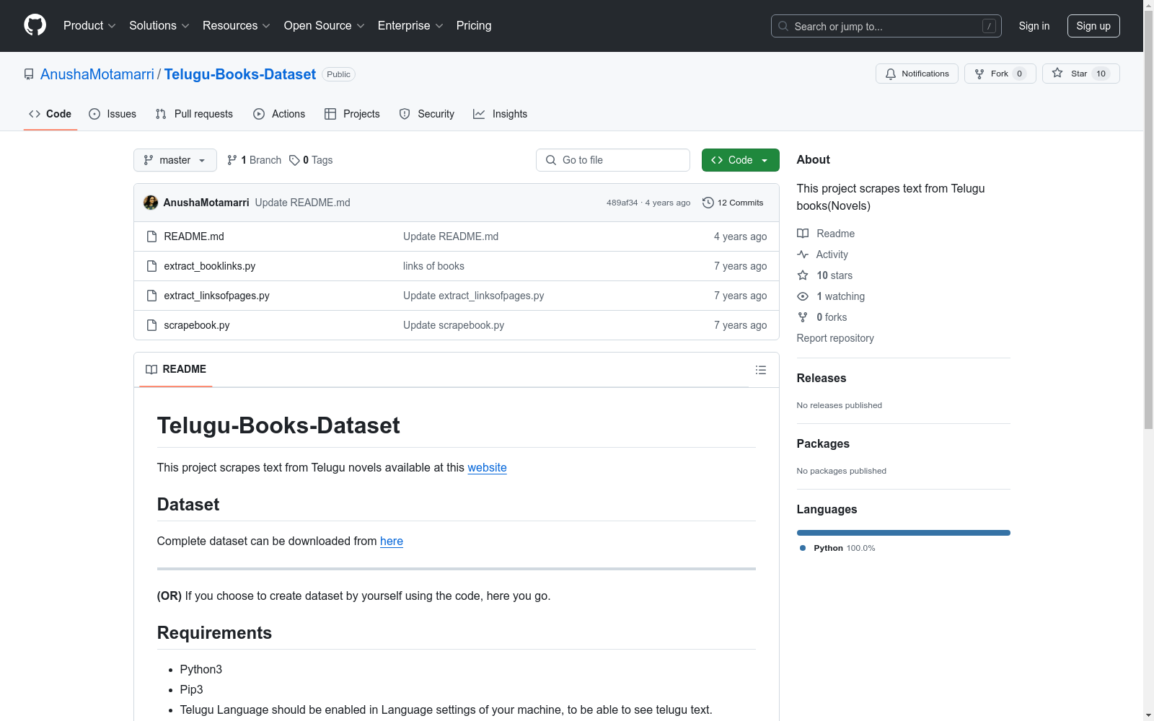Expand the Open Source menu
The width and height of the screenshot is (1154, 721).
(325, 25)
